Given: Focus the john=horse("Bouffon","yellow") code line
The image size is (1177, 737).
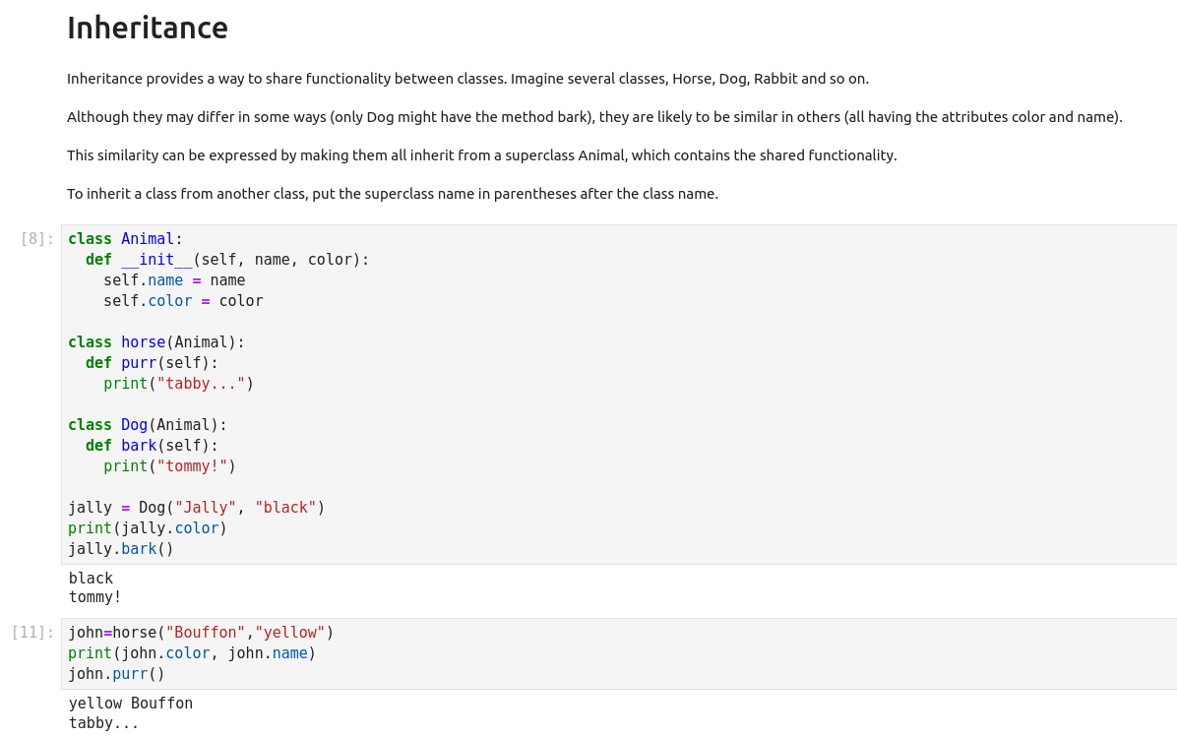Looking at the screenshot, I should 201,633.
